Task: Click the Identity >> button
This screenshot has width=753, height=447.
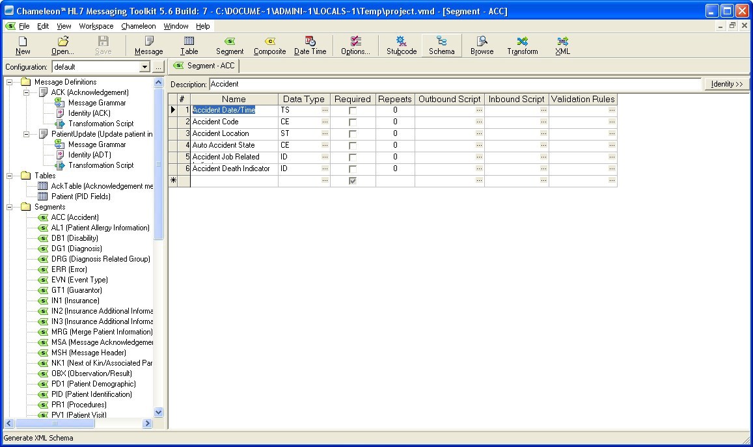Action: click(x=726, y=84)
